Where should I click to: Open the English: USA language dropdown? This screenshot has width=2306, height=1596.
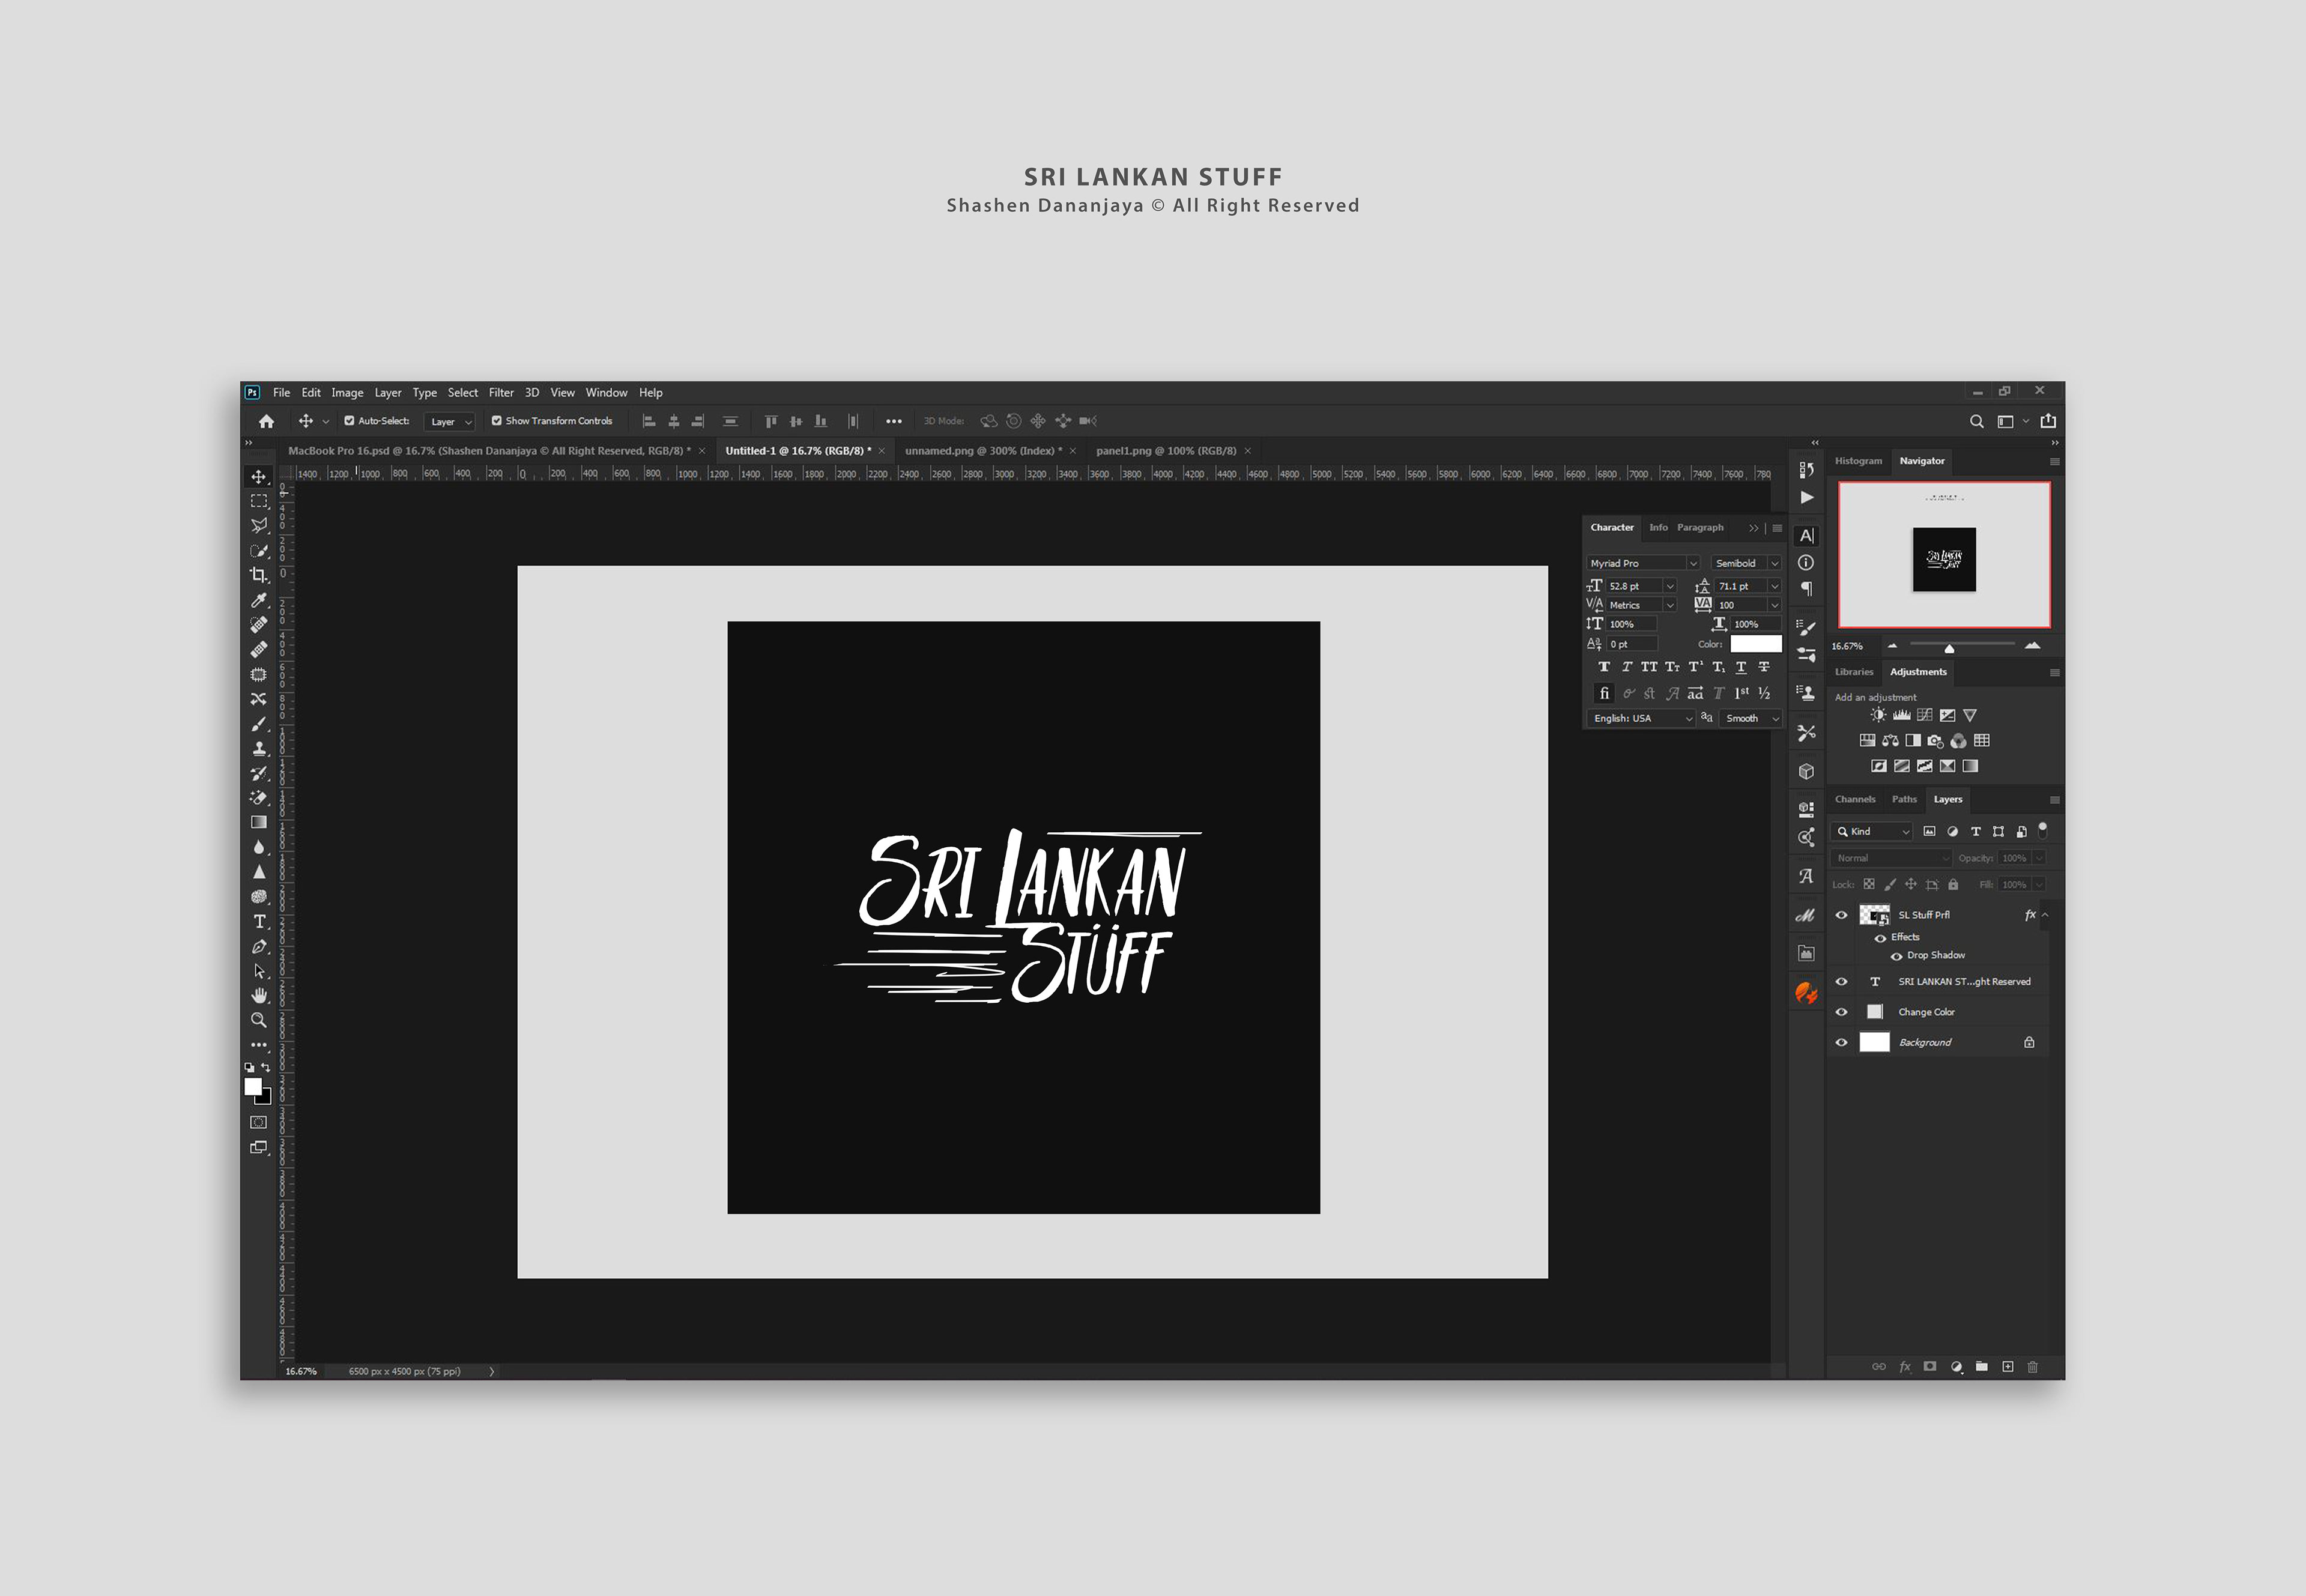click(1688, 718)
